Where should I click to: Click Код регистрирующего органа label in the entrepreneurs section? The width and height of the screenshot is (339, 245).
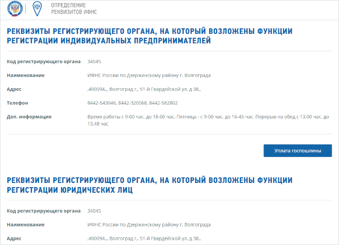pos(44,62)
